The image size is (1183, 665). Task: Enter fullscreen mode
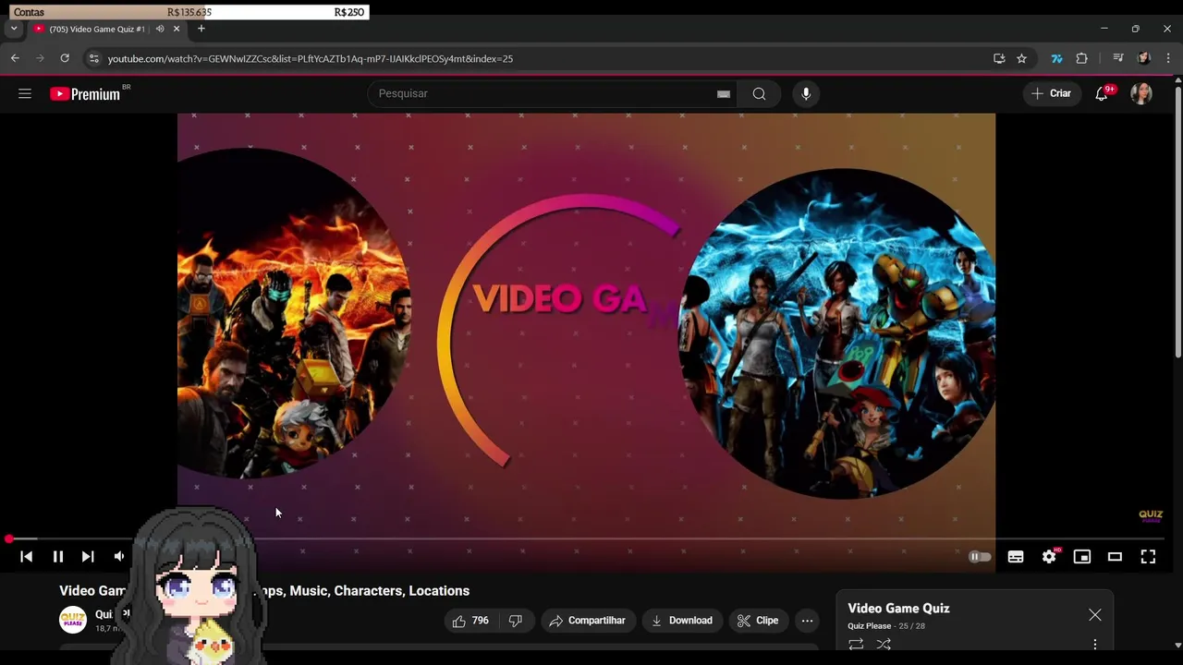coord(1148,556)
